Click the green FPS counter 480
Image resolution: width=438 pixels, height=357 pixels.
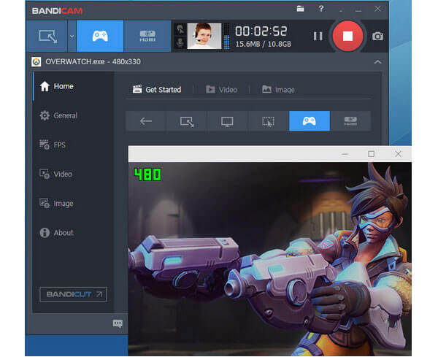147,174
